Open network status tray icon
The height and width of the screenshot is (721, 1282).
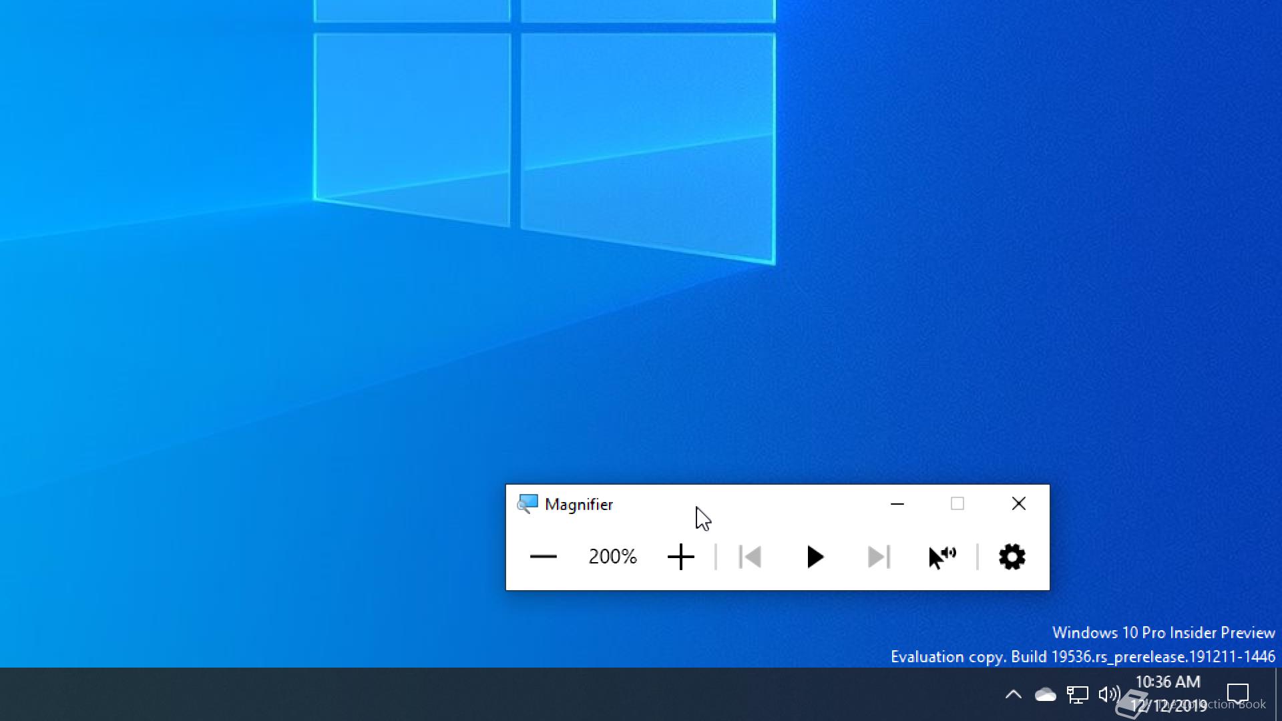pos(1077,695)
